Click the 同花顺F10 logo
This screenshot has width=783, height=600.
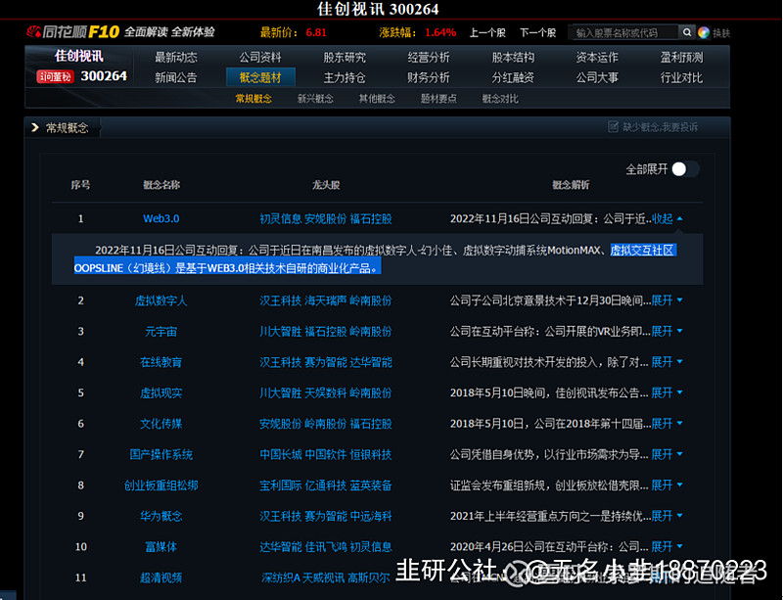[x=73, y=32]
